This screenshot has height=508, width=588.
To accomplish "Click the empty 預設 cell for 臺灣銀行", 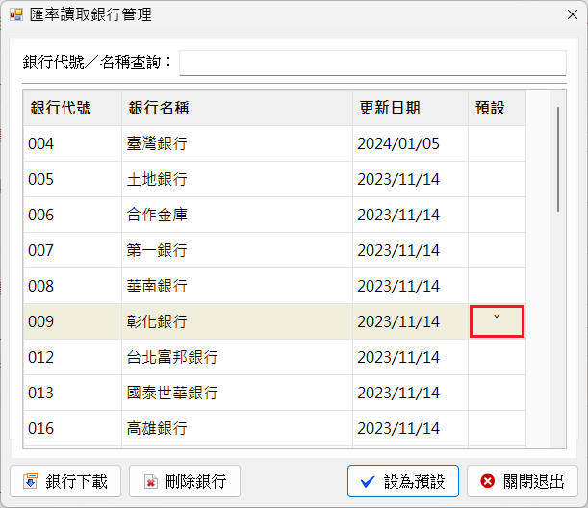I will tap(497, 143).
